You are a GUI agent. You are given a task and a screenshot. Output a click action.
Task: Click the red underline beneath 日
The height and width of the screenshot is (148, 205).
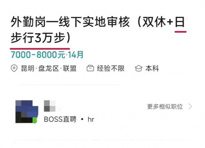180,32
